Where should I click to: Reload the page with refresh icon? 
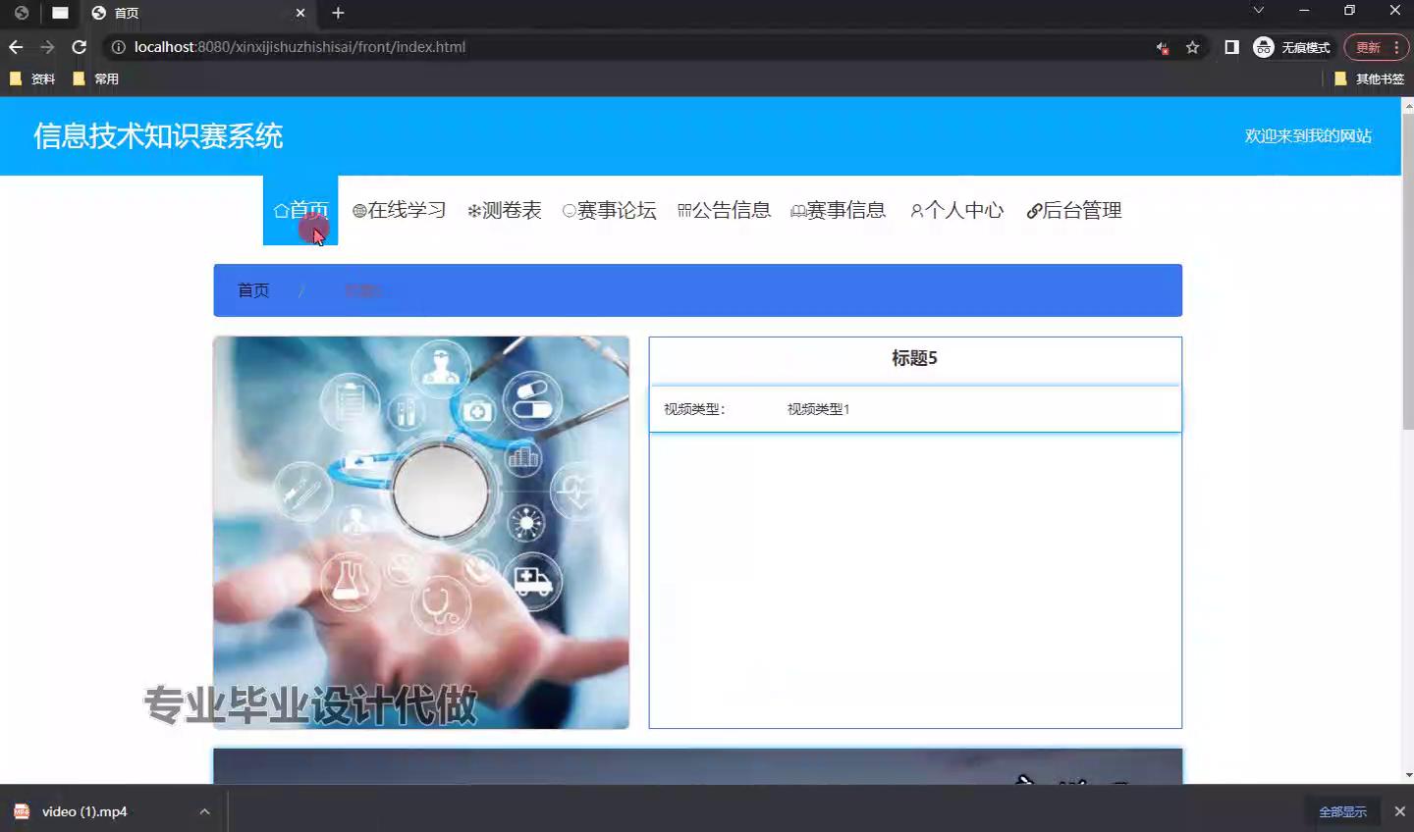coord(80,47)
